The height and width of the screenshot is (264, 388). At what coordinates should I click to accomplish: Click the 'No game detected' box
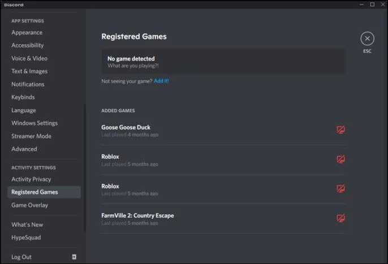(x=223, y=62)
